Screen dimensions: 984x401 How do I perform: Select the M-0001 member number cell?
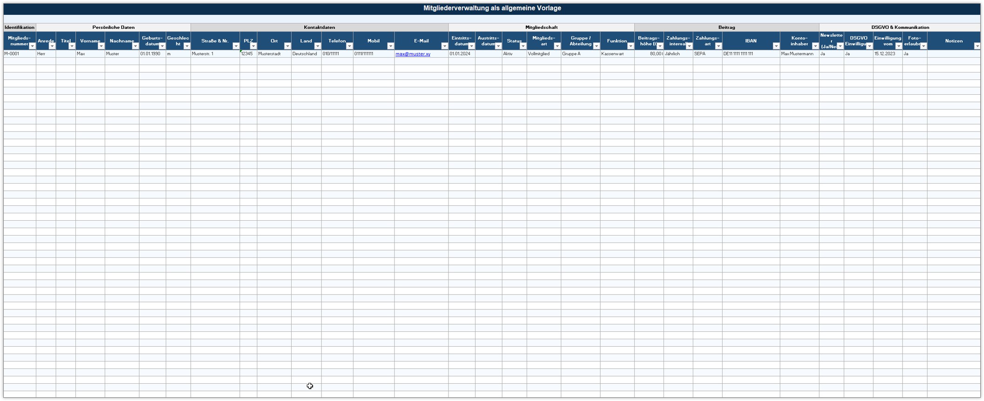(20, 54)
